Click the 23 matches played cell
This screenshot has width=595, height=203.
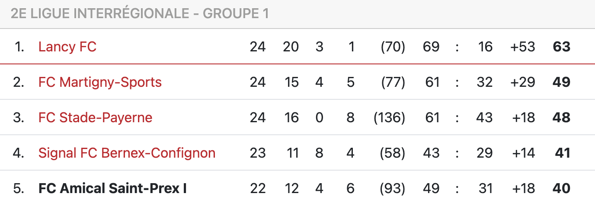click(258, 153)
